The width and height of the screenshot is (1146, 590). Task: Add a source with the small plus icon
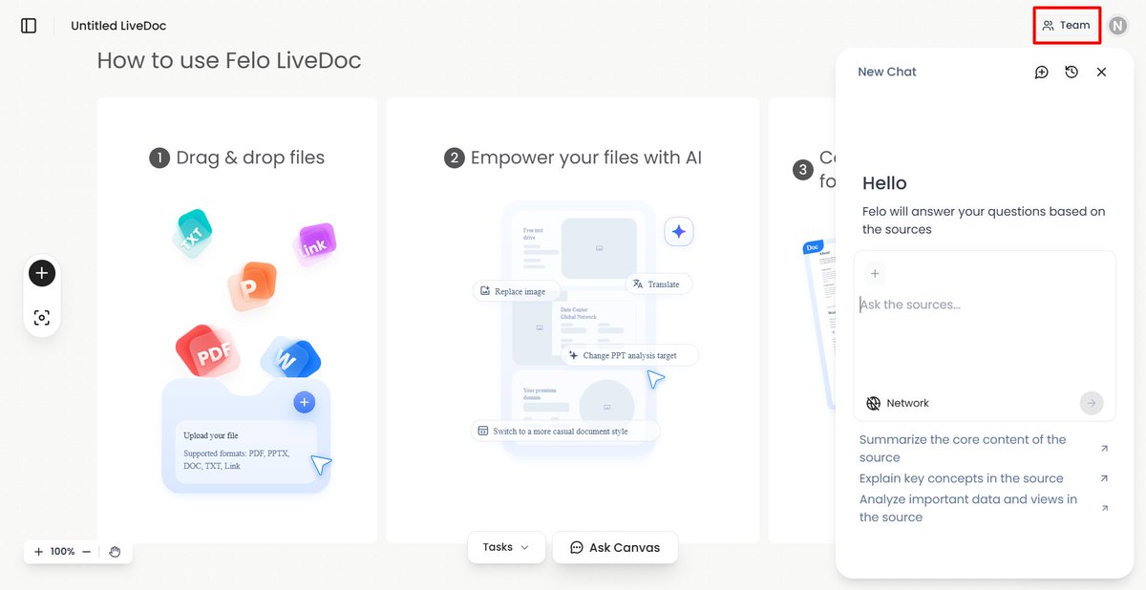[x=875, y=274]
